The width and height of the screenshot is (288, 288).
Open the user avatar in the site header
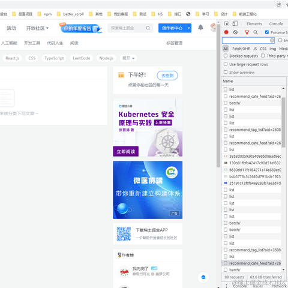pos(213,28)
